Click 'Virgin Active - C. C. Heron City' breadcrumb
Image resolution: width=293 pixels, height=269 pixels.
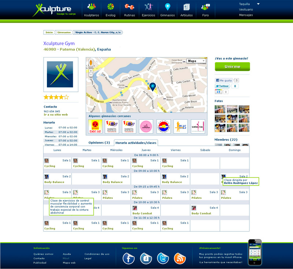98,32
